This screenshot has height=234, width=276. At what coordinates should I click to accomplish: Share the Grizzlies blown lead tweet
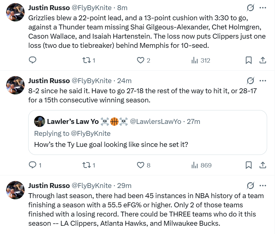click(x=263, y=60)
